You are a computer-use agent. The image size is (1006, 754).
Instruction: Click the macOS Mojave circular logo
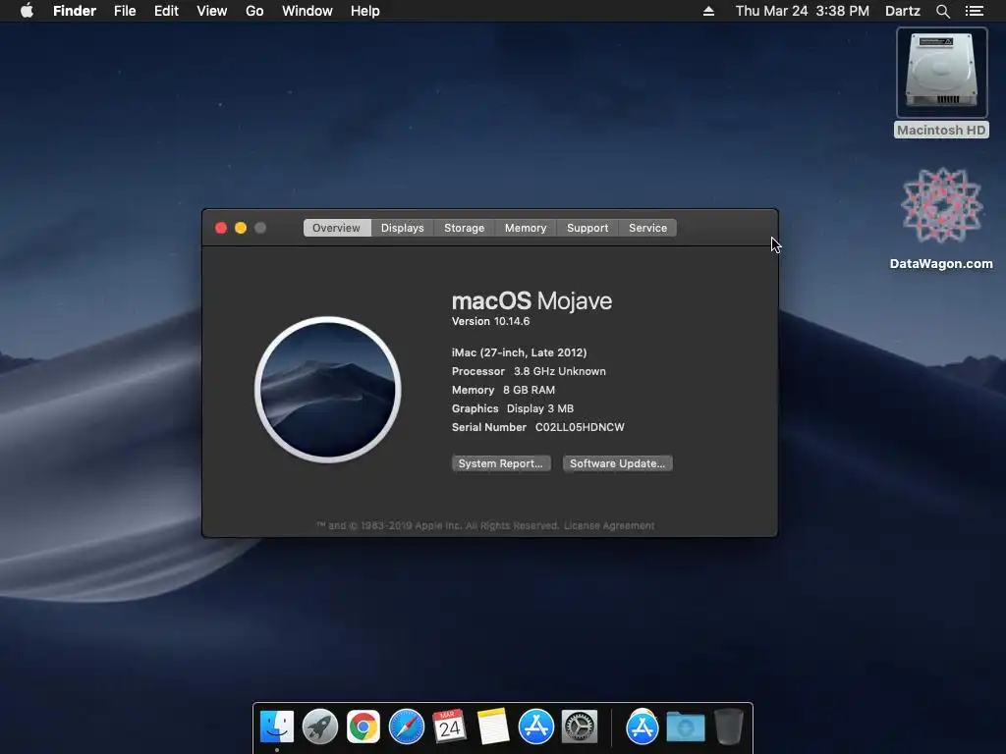click(328, 389)
